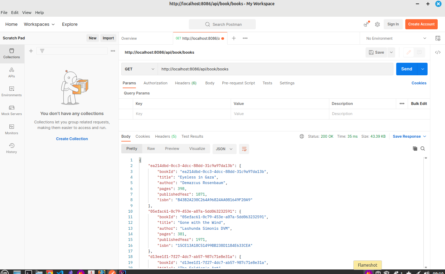This screenshot has width=445, height=274.
Task: Open the Tests tab
Action: pos(267,83)
